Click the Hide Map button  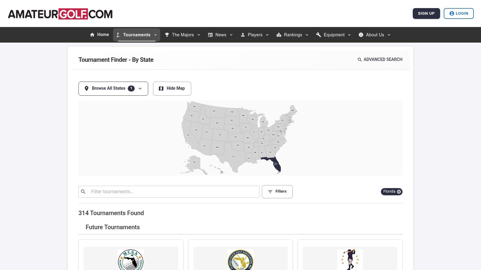(172, 88)
